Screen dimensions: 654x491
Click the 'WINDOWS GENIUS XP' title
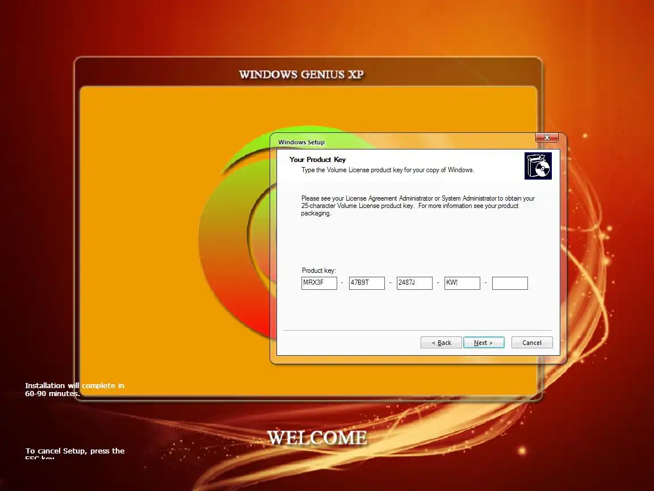pyautogui.click(x=301, y=75)
